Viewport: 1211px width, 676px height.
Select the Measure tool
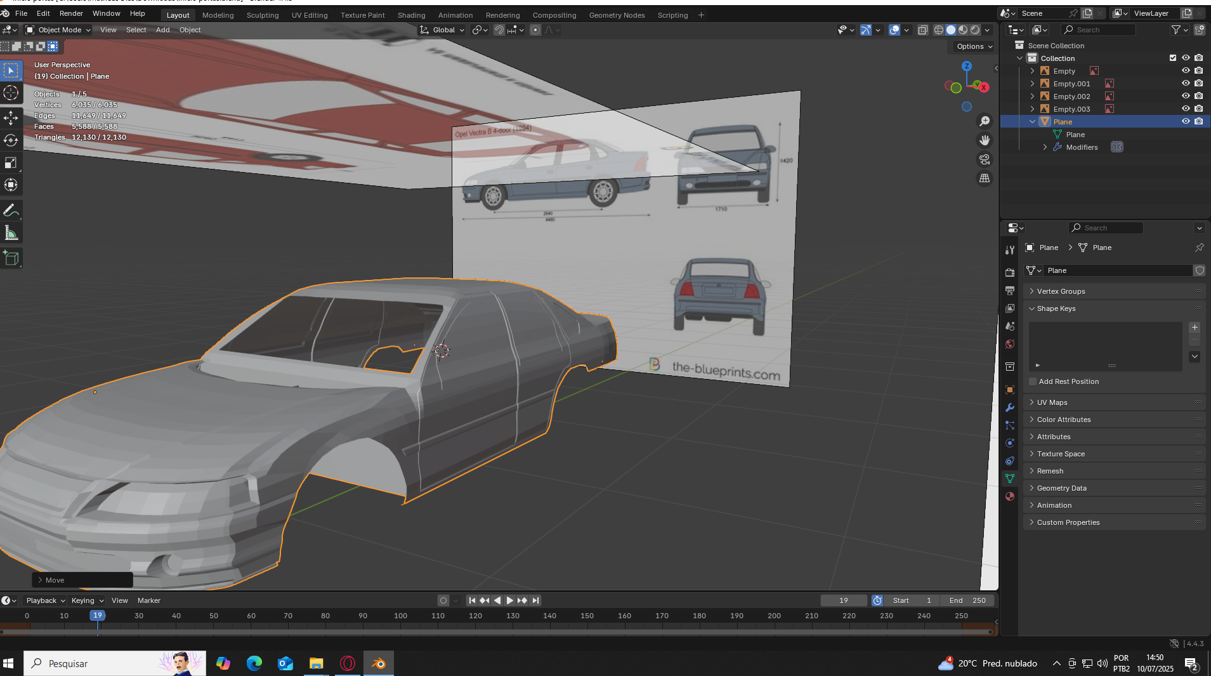(11, 233)
